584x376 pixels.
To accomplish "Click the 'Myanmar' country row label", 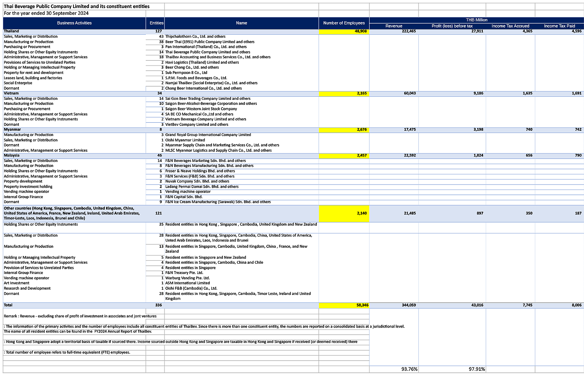I will (x=12, y=129).
